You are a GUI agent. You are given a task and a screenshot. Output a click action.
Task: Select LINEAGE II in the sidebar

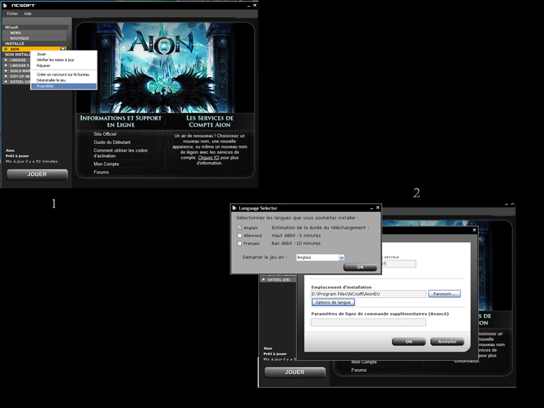click(20, 65)
